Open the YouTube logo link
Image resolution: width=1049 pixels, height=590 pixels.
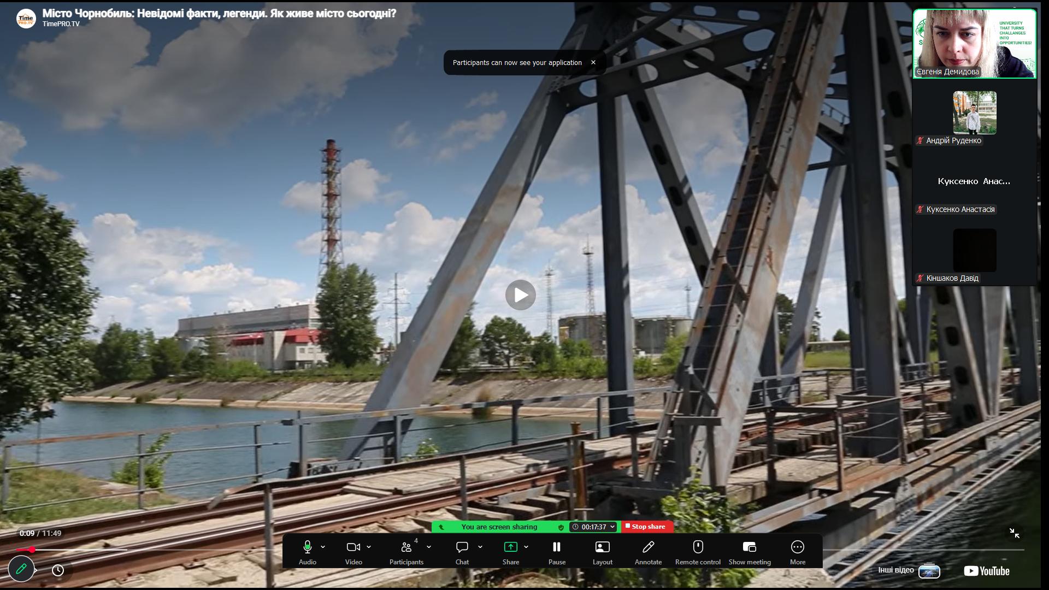click(986, 571)
